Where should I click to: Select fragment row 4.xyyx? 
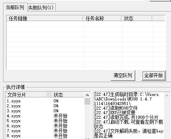(45, 116)
